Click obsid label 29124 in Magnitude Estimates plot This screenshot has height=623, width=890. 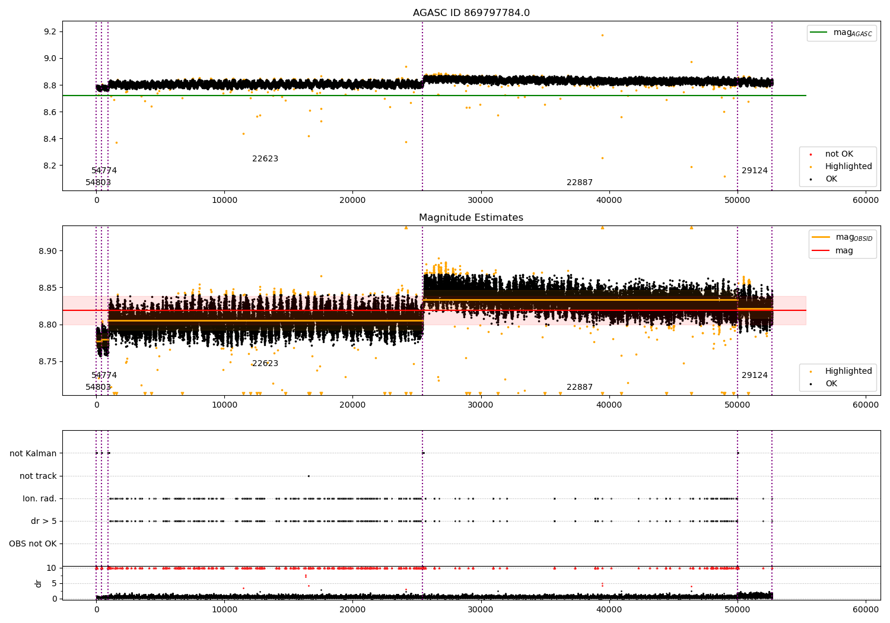(x=755, y=376)
